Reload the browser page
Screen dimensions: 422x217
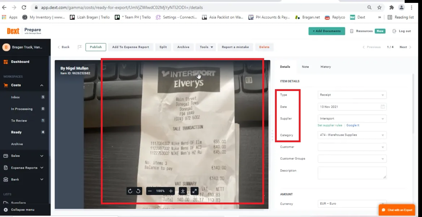pos(24,8)
